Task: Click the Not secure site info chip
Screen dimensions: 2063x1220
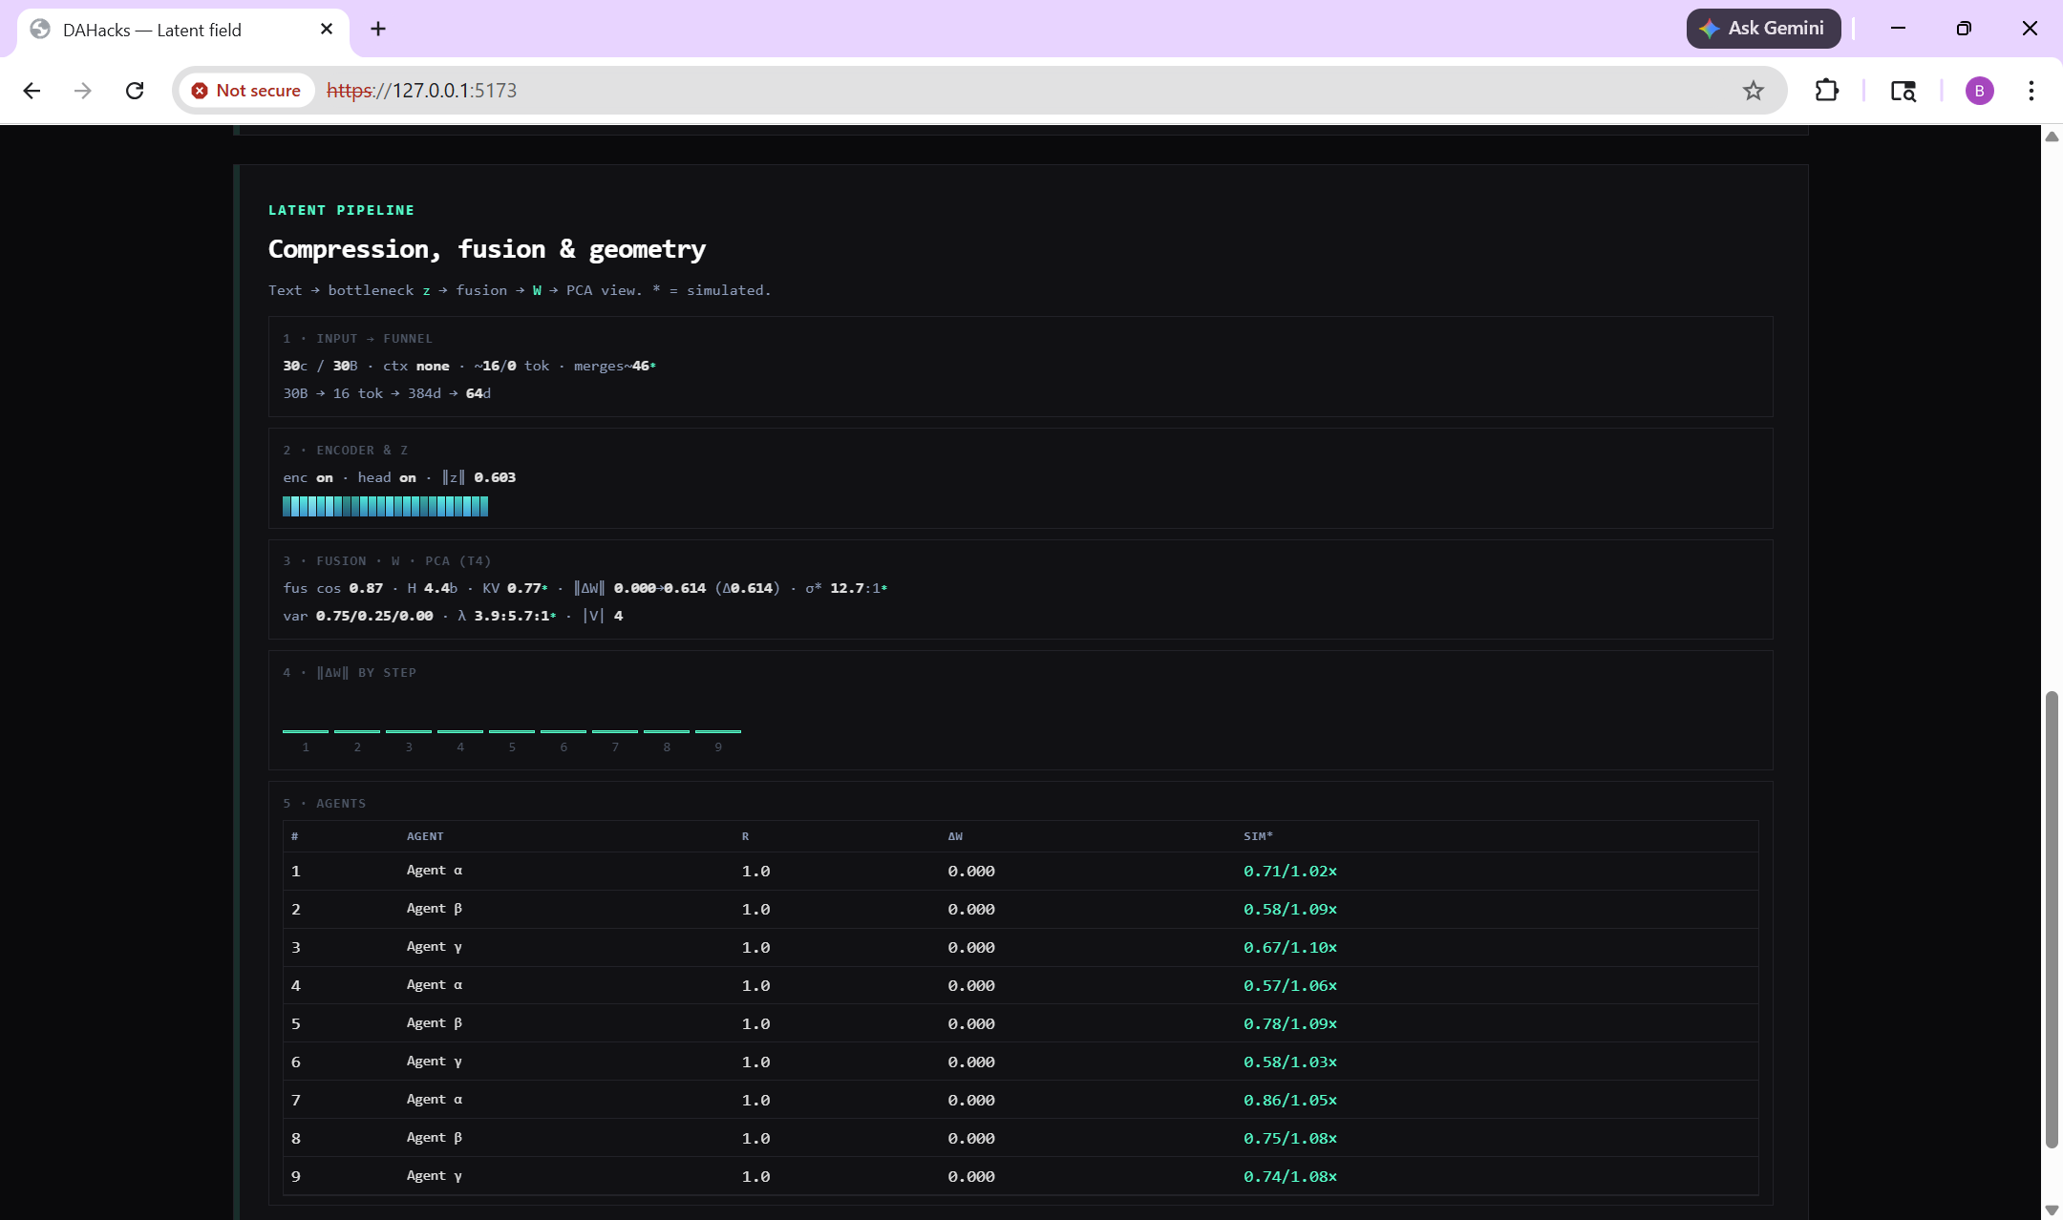Action: (x=247, y=91)
